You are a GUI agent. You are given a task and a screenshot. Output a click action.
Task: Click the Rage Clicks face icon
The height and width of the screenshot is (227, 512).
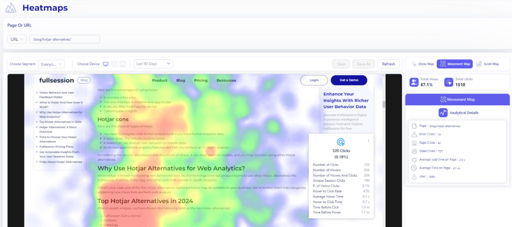(414, 142)
